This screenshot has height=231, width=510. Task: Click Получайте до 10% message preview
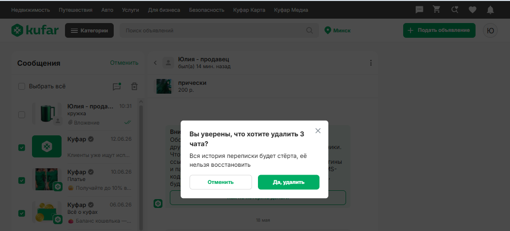click(x=99, y=188)
